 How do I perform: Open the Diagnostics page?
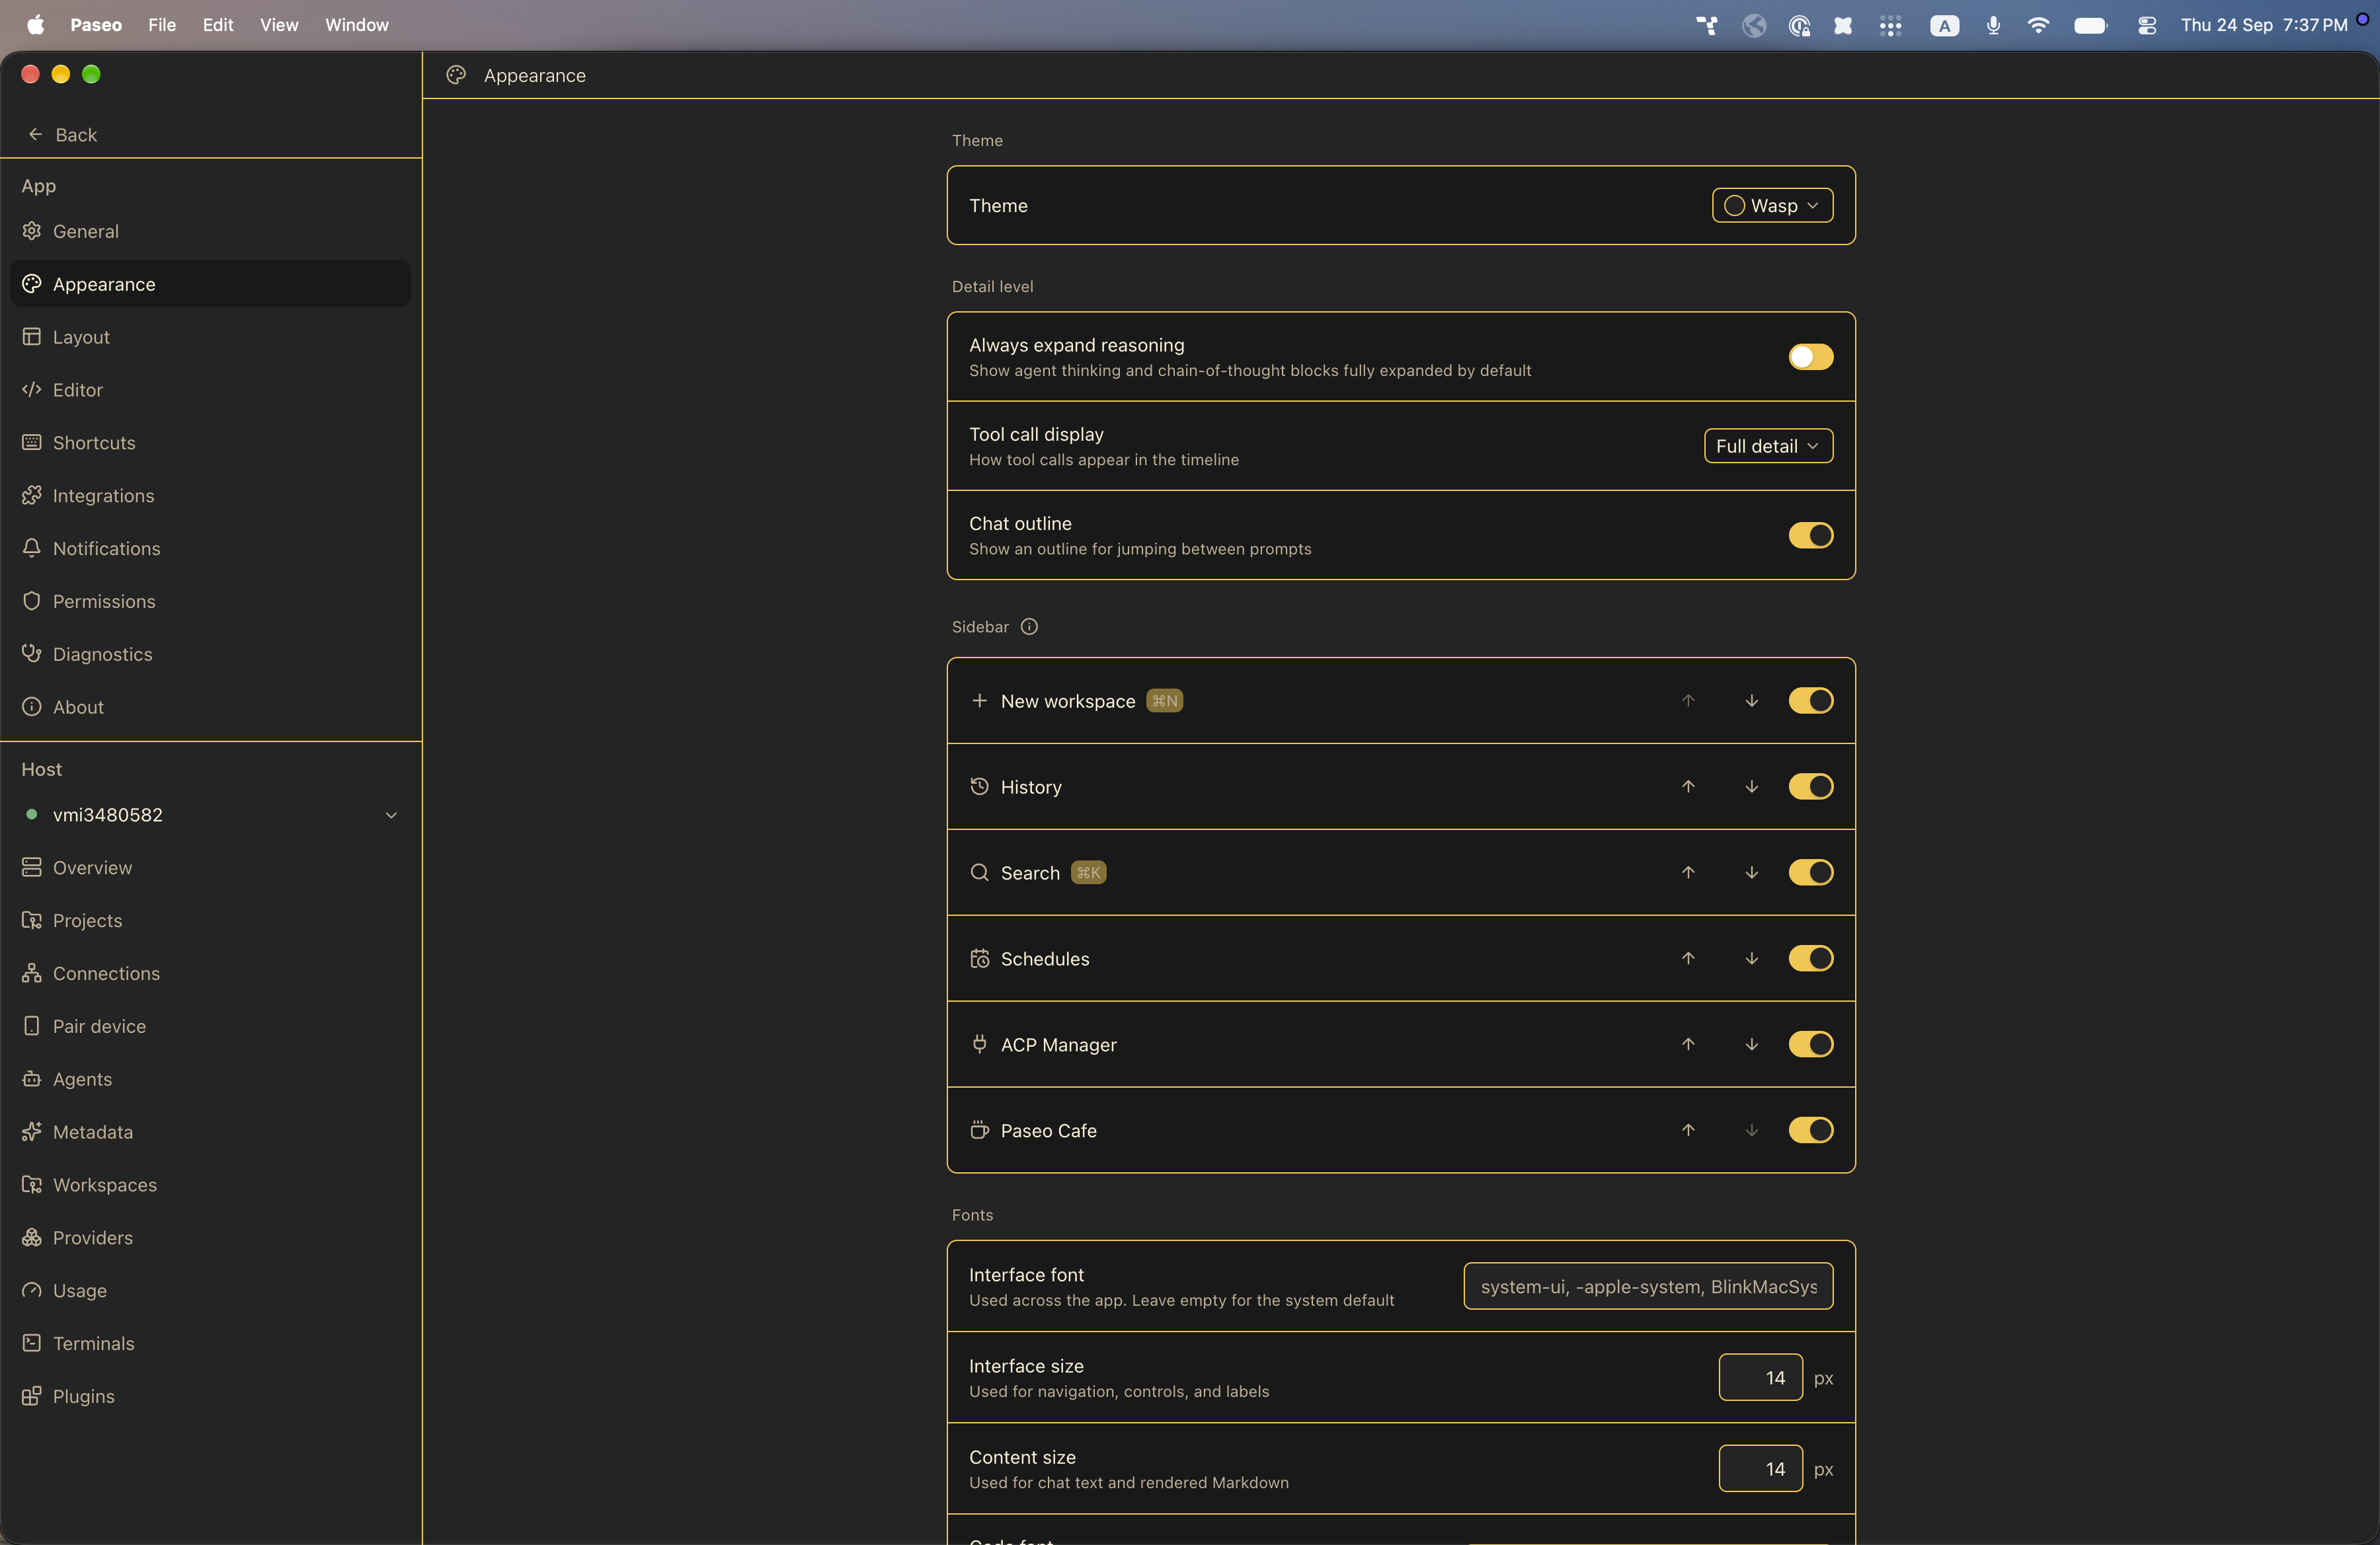(211, 655)
